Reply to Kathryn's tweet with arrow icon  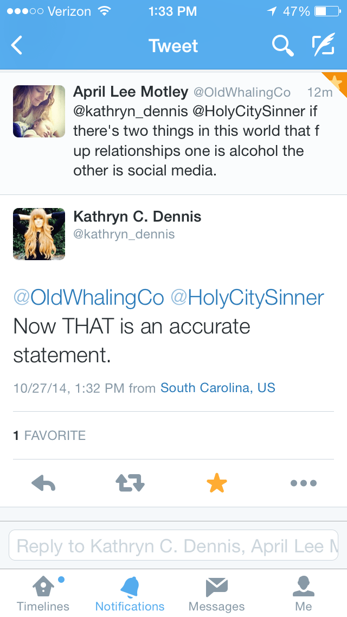[x=44, y=483]
